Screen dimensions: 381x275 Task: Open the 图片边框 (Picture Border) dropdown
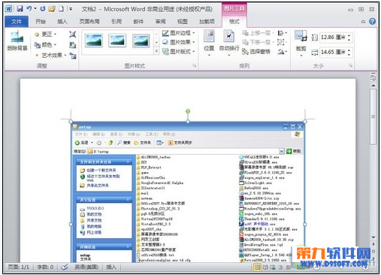click(178, 33)
